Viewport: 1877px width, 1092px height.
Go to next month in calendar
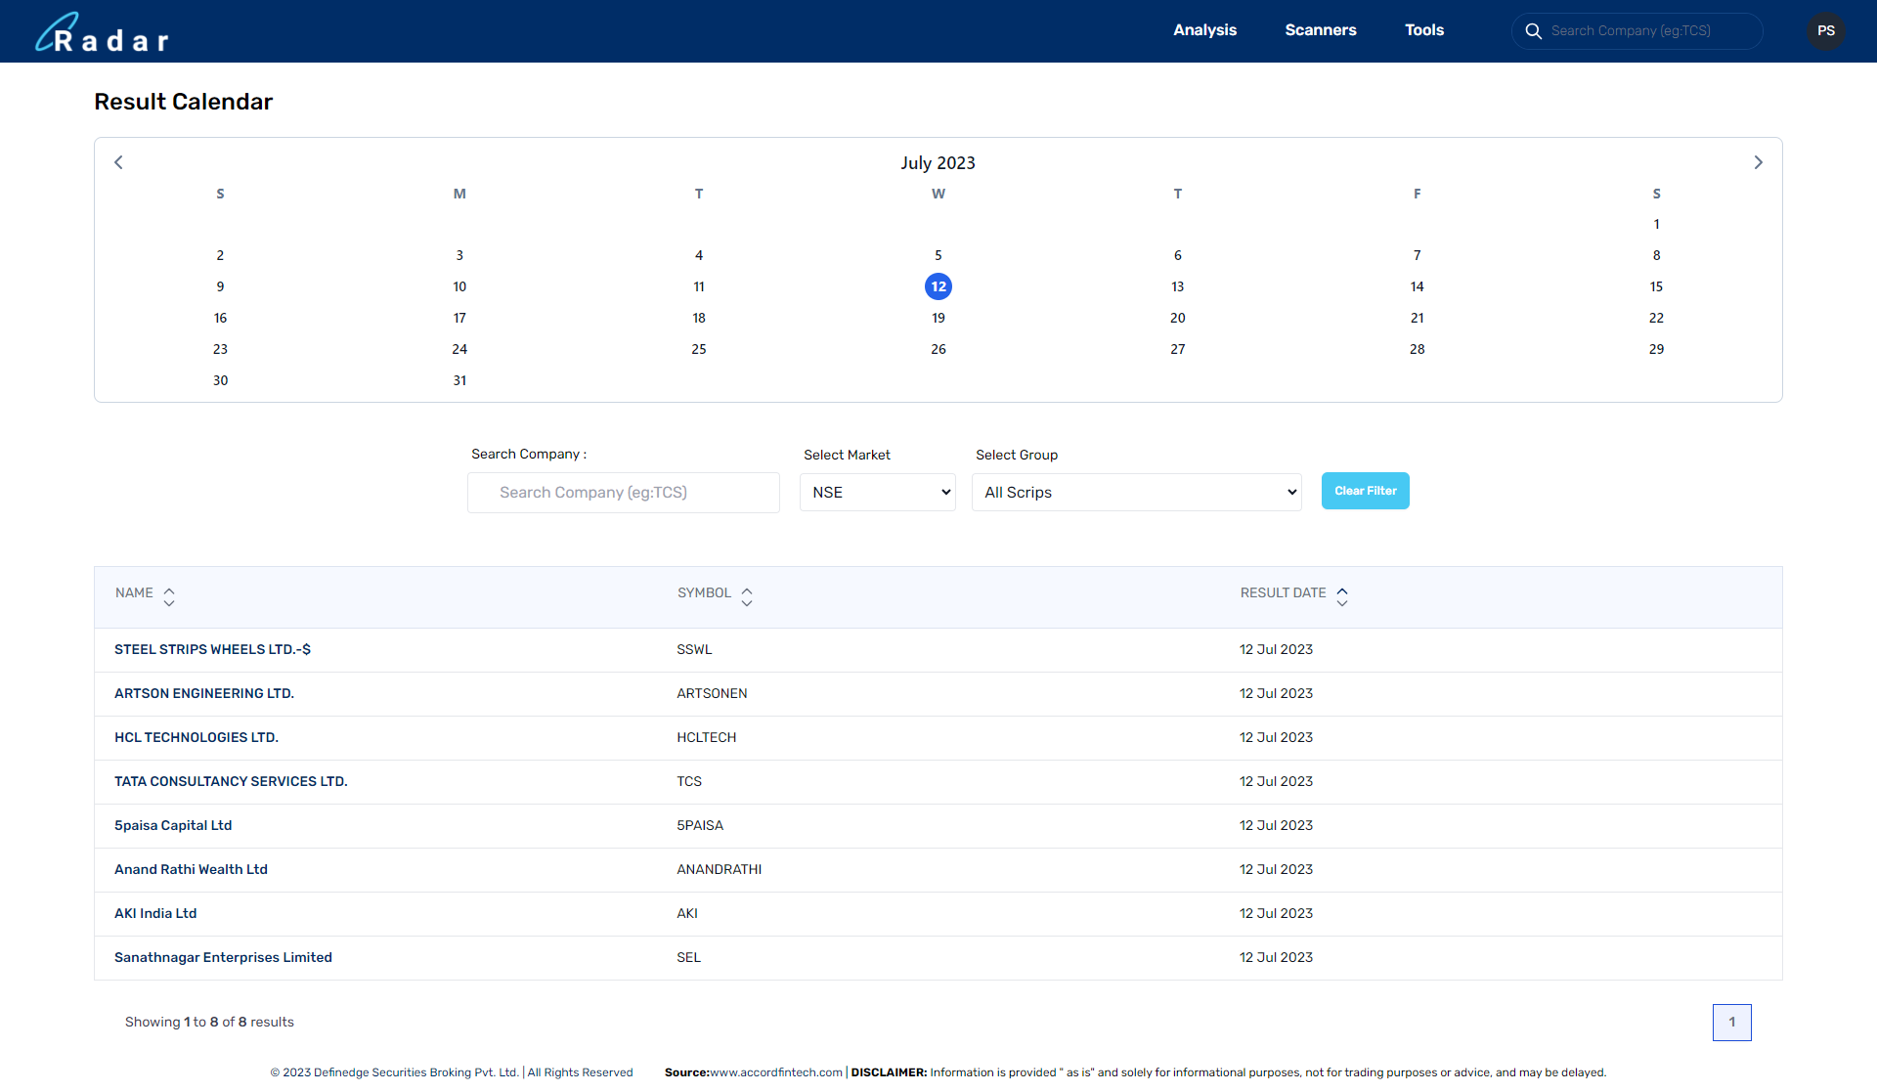[1758, 162]
